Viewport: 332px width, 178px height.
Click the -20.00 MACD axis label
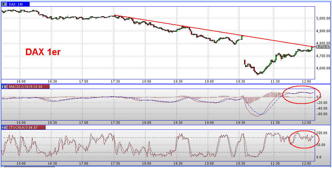[321, 103]
